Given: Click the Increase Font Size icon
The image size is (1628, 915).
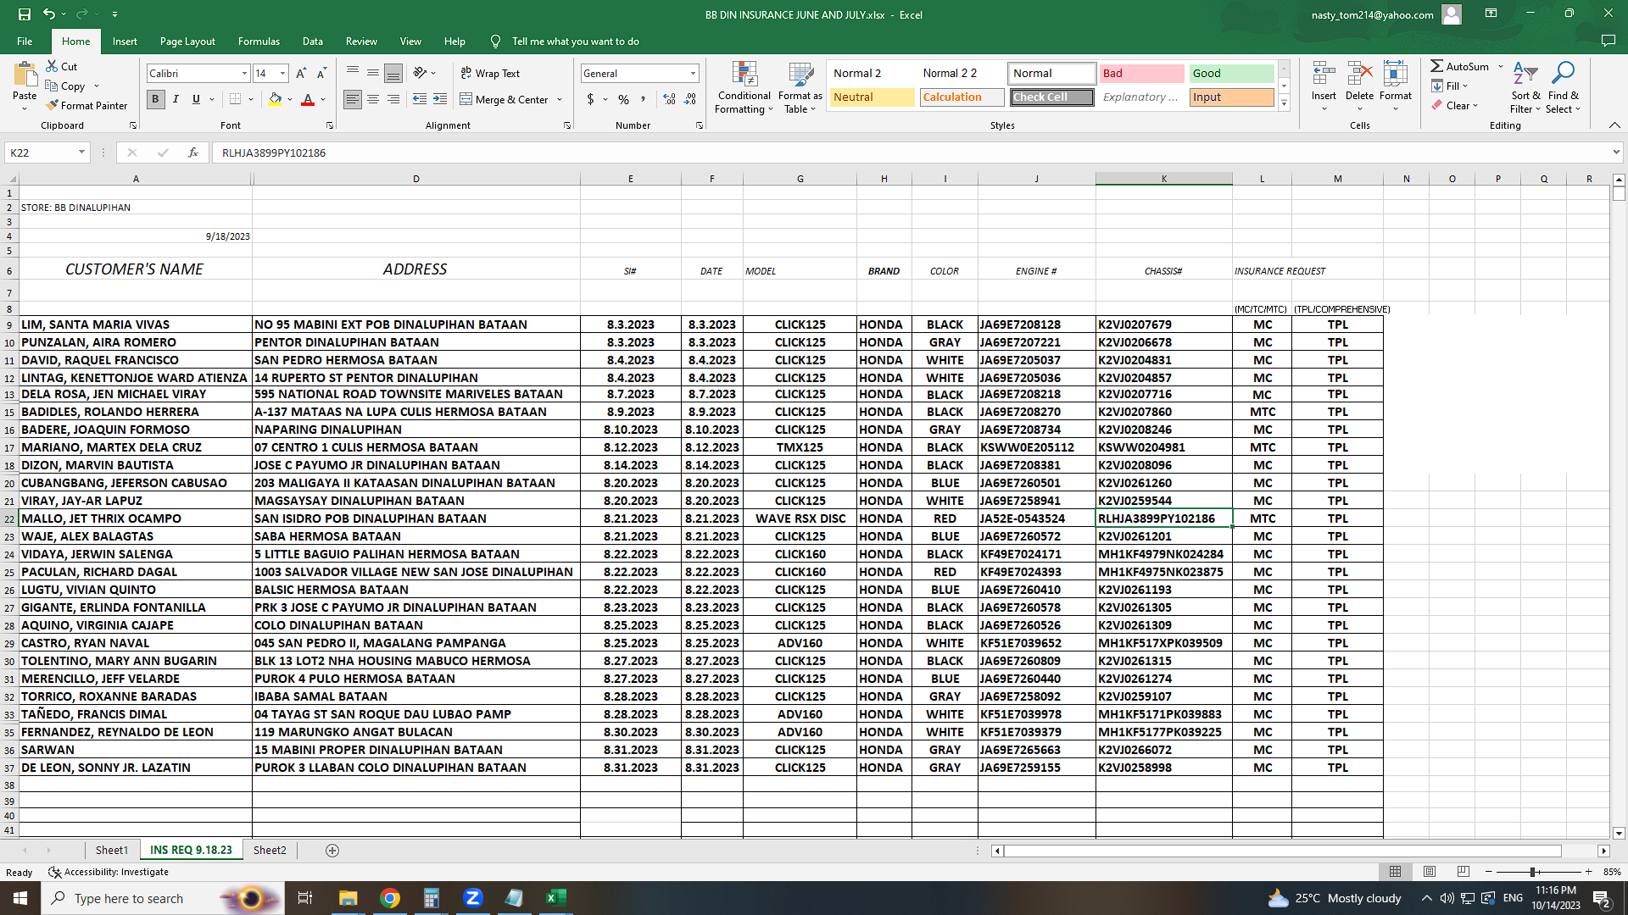Looking at the screenshot, I should (301, 74).
